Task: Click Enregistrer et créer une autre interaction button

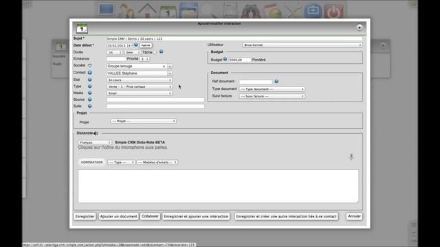Action: tap(286, 217)
